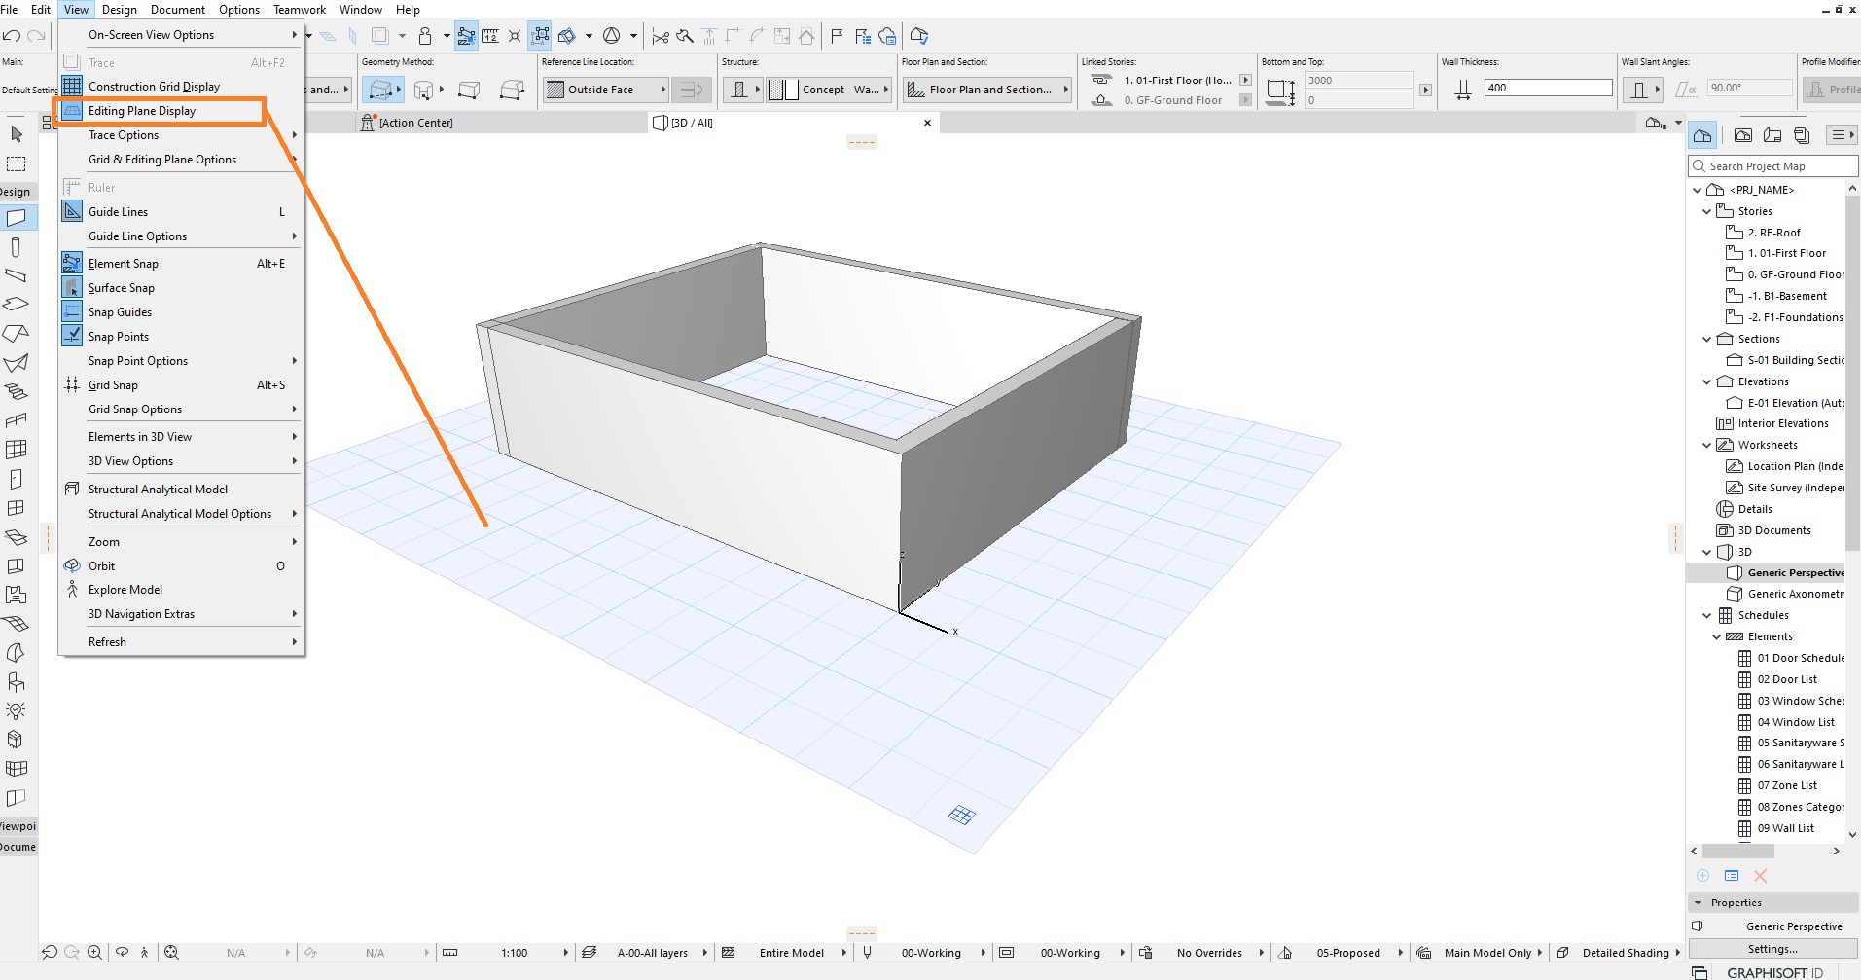Collapse the Stories tree node

[x=1706, y=211]
